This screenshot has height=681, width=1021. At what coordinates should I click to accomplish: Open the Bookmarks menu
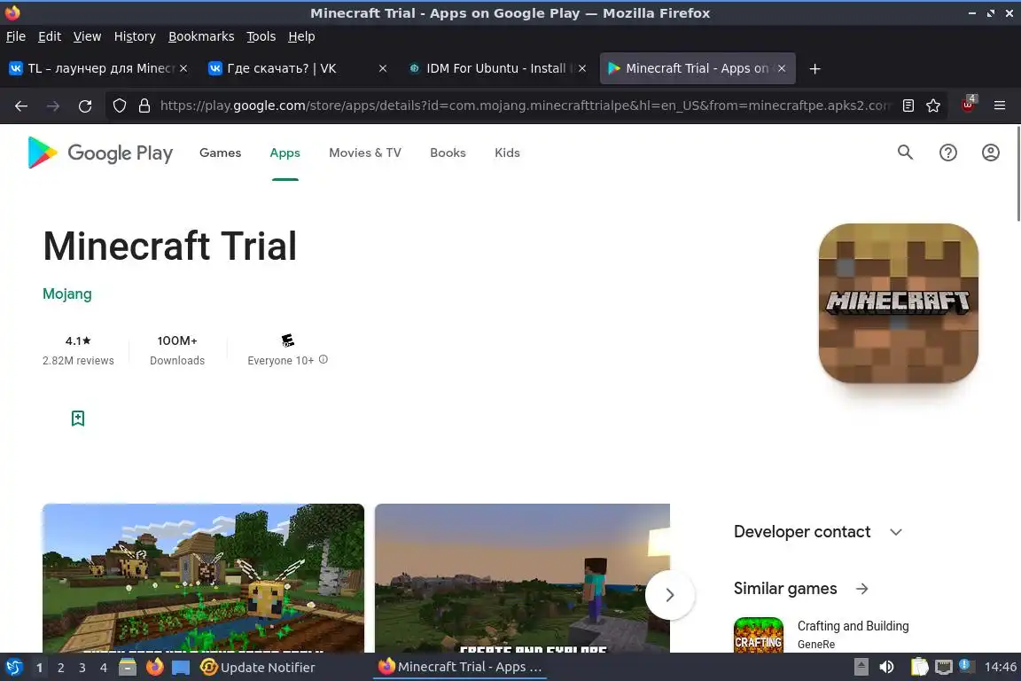pos(201,36)
